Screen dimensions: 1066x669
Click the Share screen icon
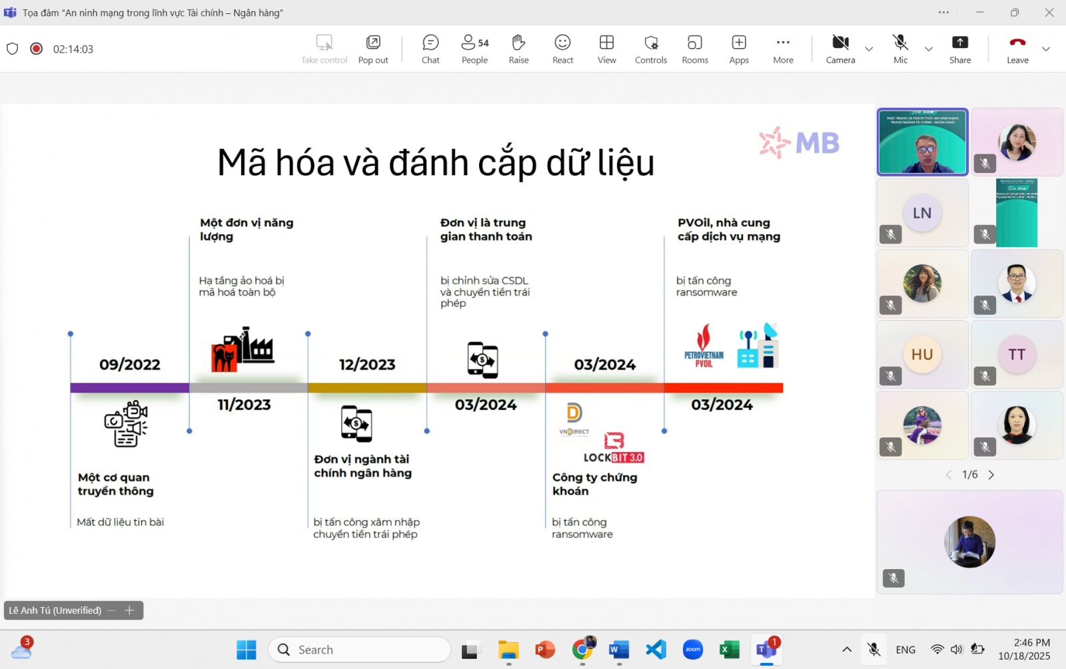pyautogui.click(x=959, y=49)
